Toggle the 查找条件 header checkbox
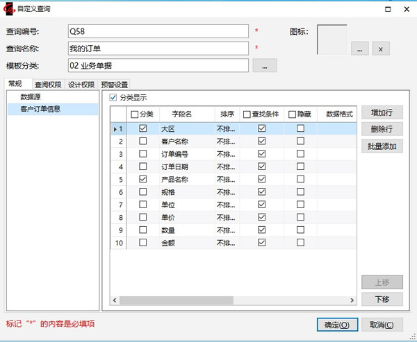 point(247,114)
